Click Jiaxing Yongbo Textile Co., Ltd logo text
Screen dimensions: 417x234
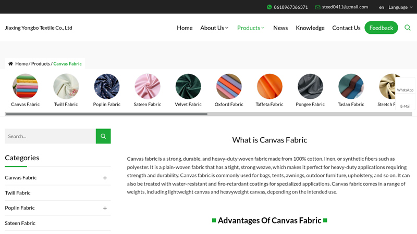coord(39,28)
